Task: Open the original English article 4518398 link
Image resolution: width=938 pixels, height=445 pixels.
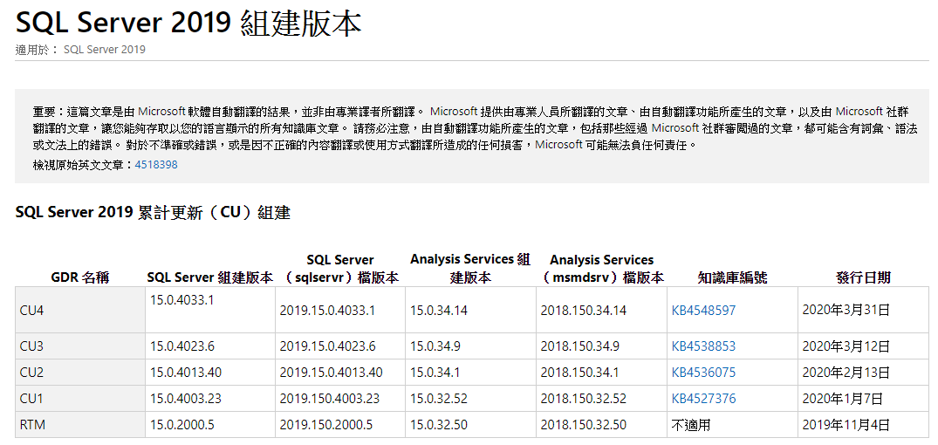Action: pos(156,164)
